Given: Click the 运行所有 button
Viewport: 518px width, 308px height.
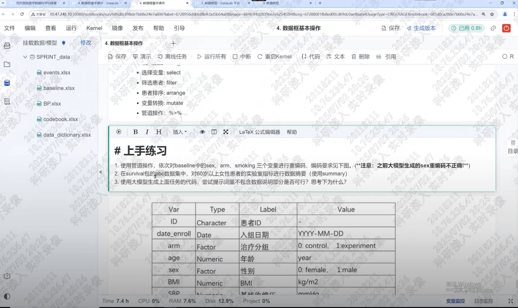Looking at the screenshot, I should coord(211,57).
